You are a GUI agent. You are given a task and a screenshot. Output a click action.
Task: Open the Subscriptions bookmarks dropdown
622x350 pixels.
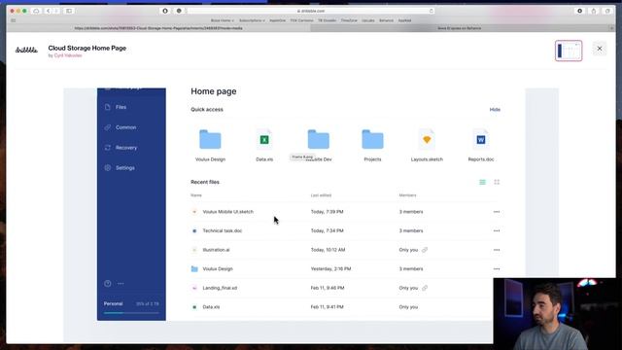coord(252,20)
